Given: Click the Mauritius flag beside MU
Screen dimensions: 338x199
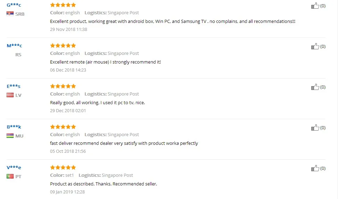Looking at the screenshot, I should coord(10,136).
